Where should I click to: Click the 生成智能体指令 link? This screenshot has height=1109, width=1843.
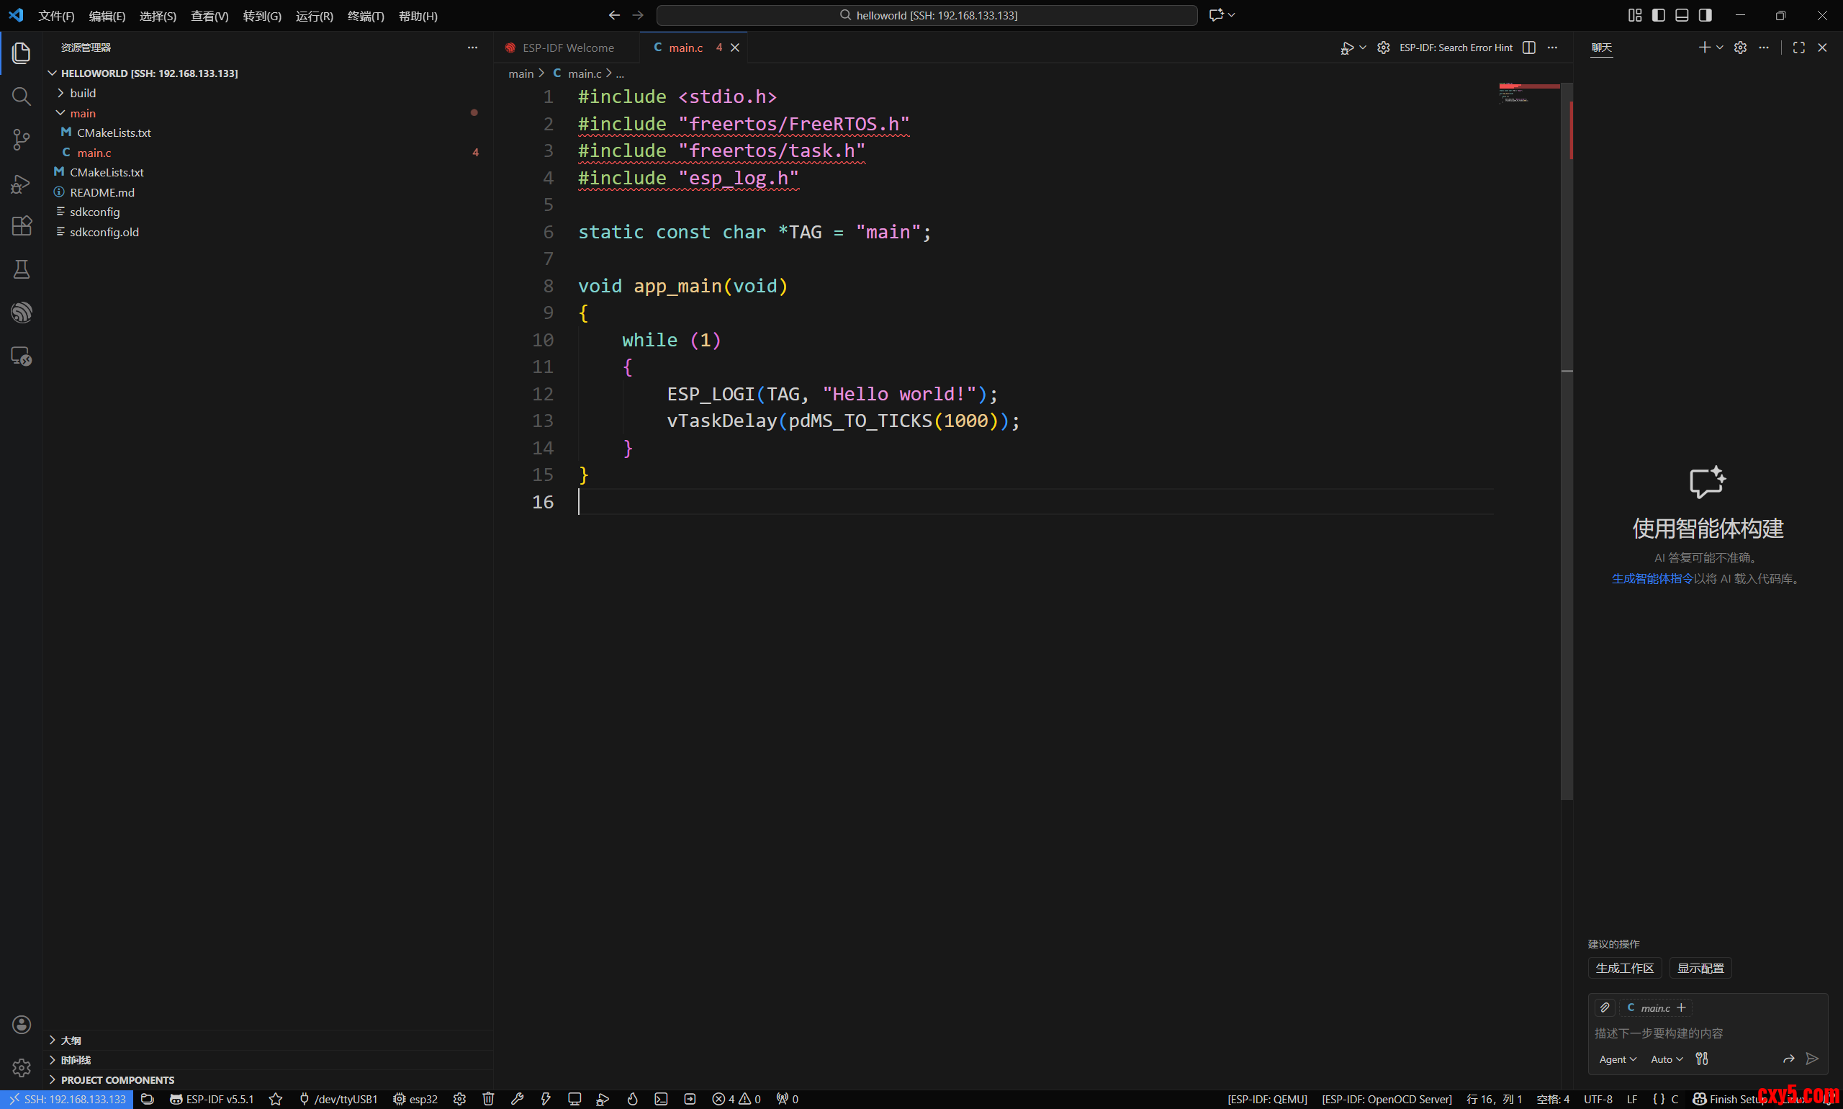coord(1652,578)
